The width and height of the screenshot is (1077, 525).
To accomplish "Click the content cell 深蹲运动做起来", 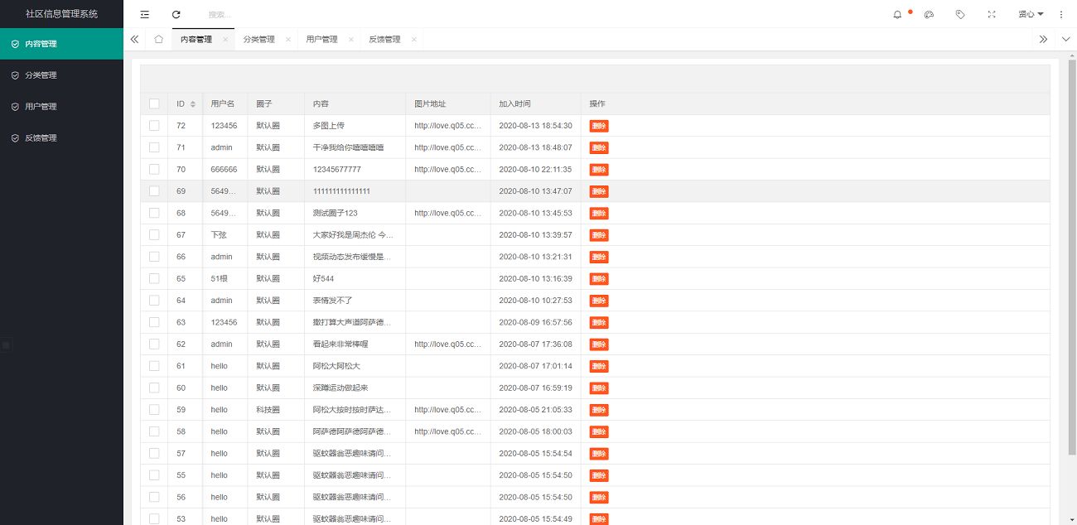I will (340, 388).
